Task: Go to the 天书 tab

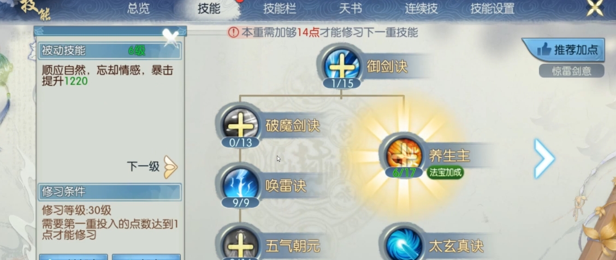Action: (350, 9)
